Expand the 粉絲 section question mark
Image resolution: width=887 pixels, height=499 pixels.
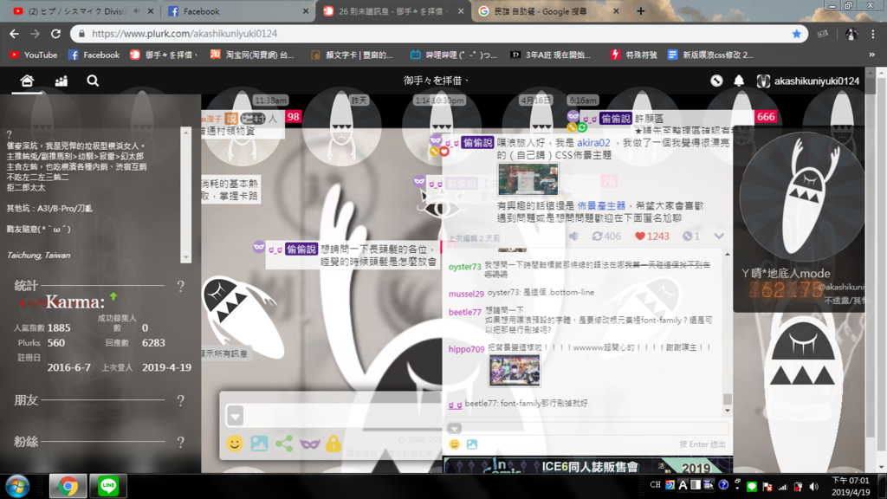click(x=180, y=442)
